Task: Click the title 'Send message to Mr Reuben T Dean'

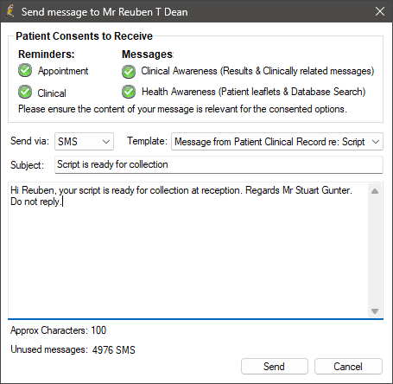Action: point(105,12)
